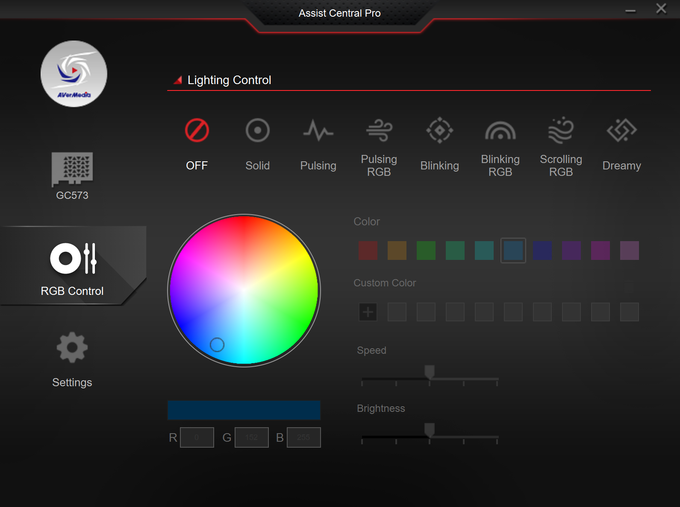Open the GC573 device page
Screen dimensions: 680x507
click(x=72, y=176)
